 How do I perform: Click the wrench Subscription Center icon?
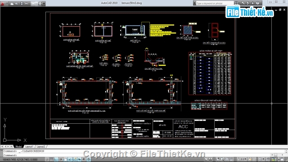tap(243, 3)
